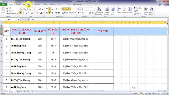Click the zoom in plus button

click(x=168, y=94)
